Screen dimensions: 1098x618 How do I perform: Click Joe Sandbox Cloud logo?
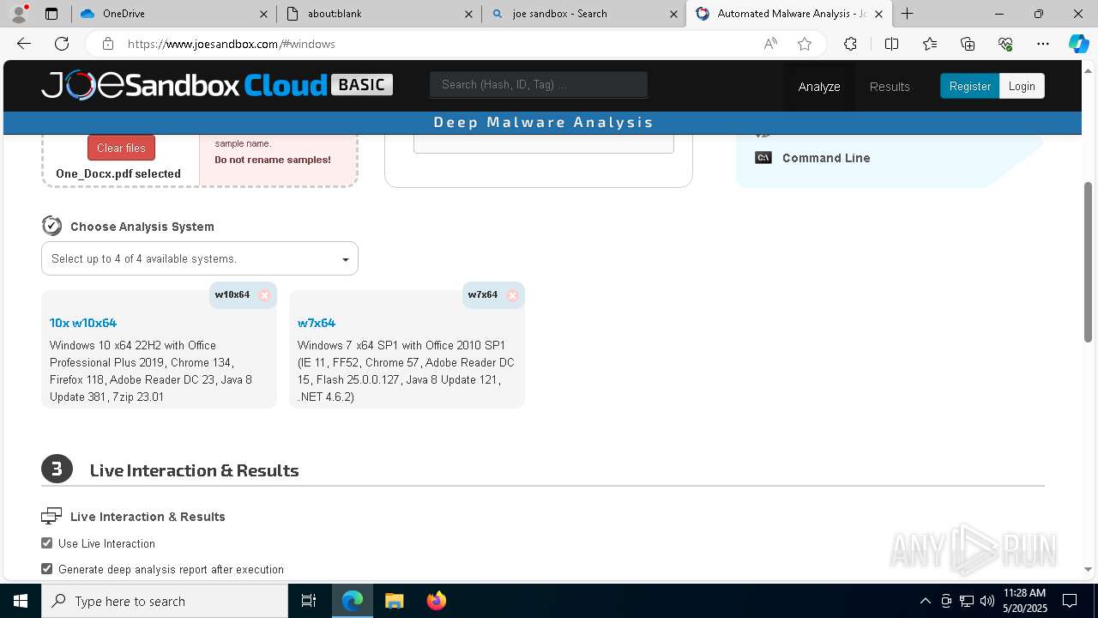coord(217,86)
